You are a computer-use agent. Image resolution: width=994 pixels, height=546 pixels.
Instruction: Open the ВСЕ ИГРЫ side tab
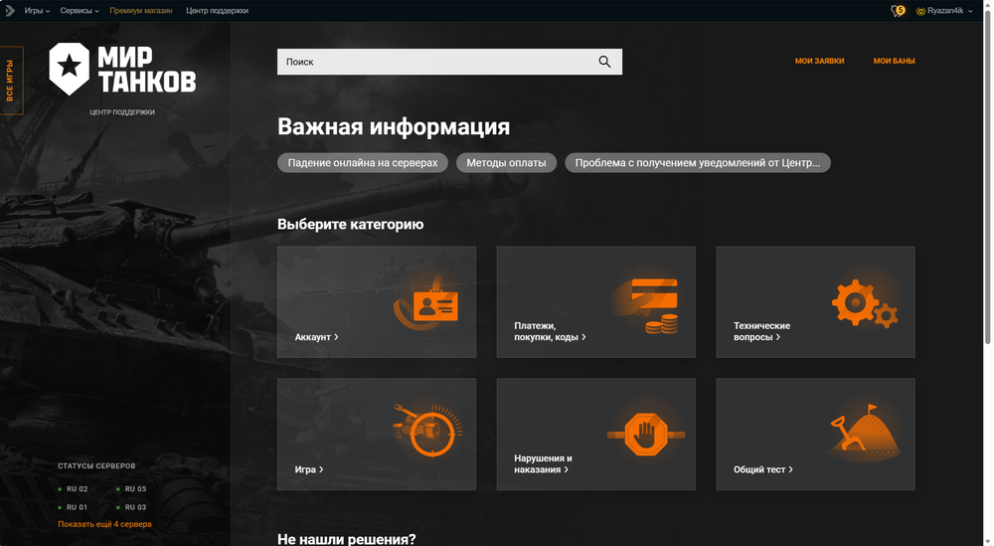11,81
